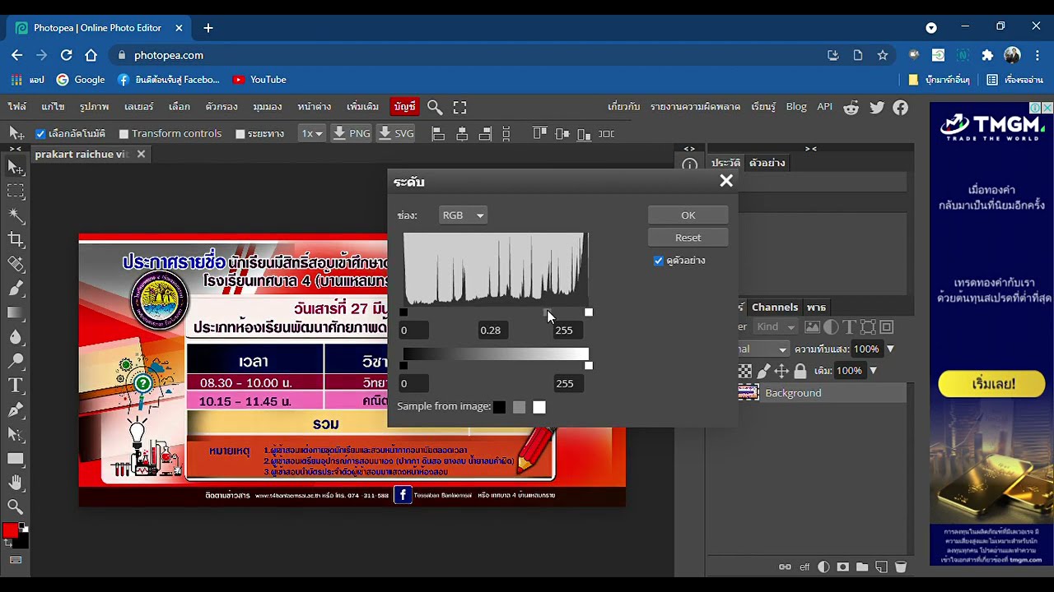The width and height of the screenshot is (1054, 592).
Task: Enable the Transform controls checkbox
Action: (x=124, y=133)
